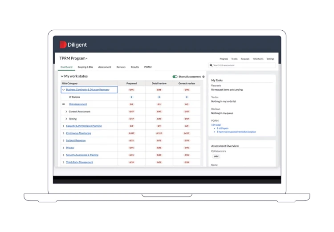Open the Privacy link
The height and width of the screenshot is (232, 334).
[70, 148]
